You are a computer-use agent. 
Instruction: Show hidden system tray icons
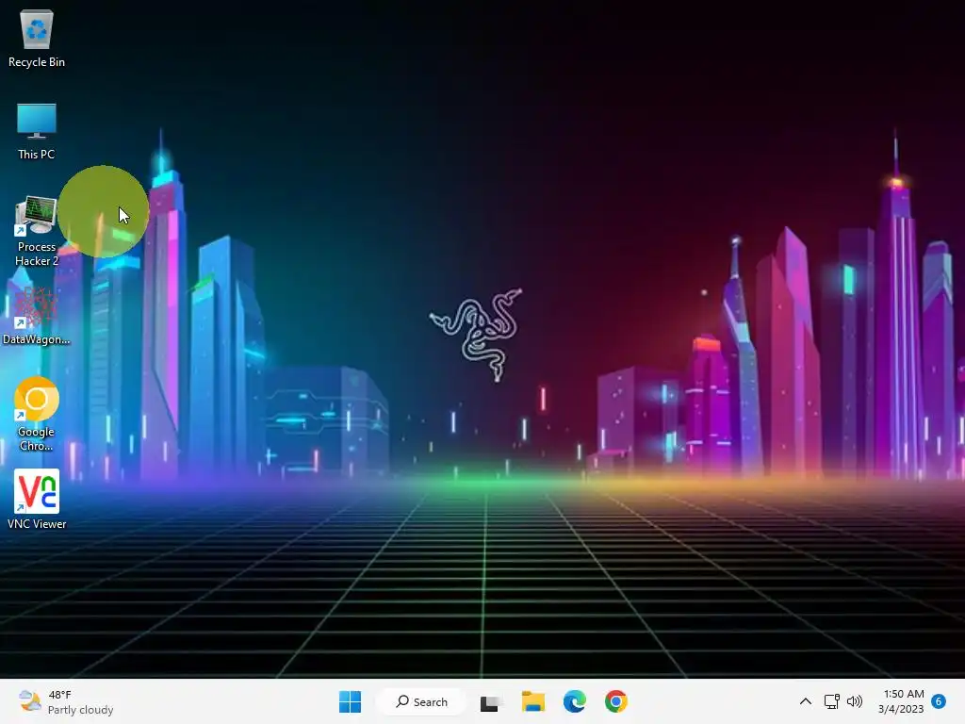(805, 701)
